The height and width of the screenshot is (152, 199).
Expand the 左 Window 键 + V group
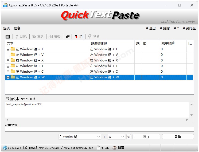coord(8,55)
